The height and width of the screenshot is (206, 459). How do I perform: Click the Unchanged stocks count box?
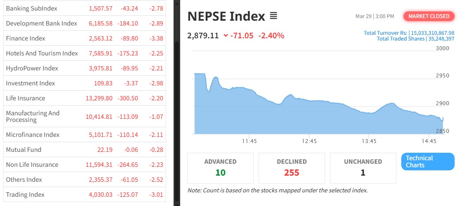(x=363, y=168)
